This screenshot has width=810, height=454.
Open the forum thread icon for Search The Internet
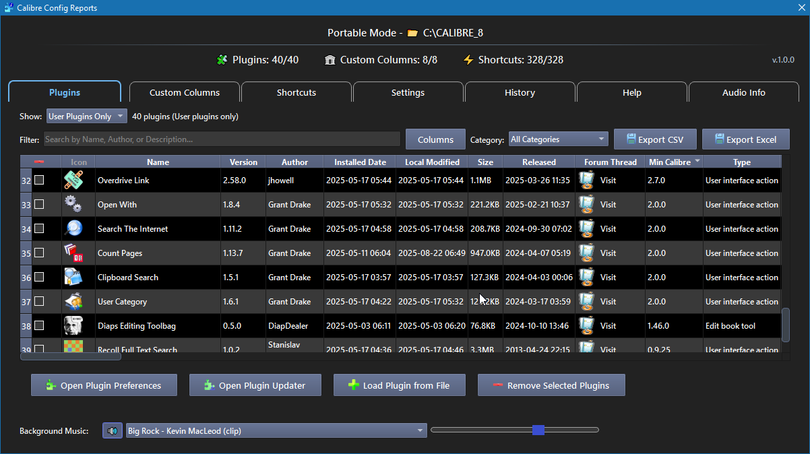[x=587, y=229]
